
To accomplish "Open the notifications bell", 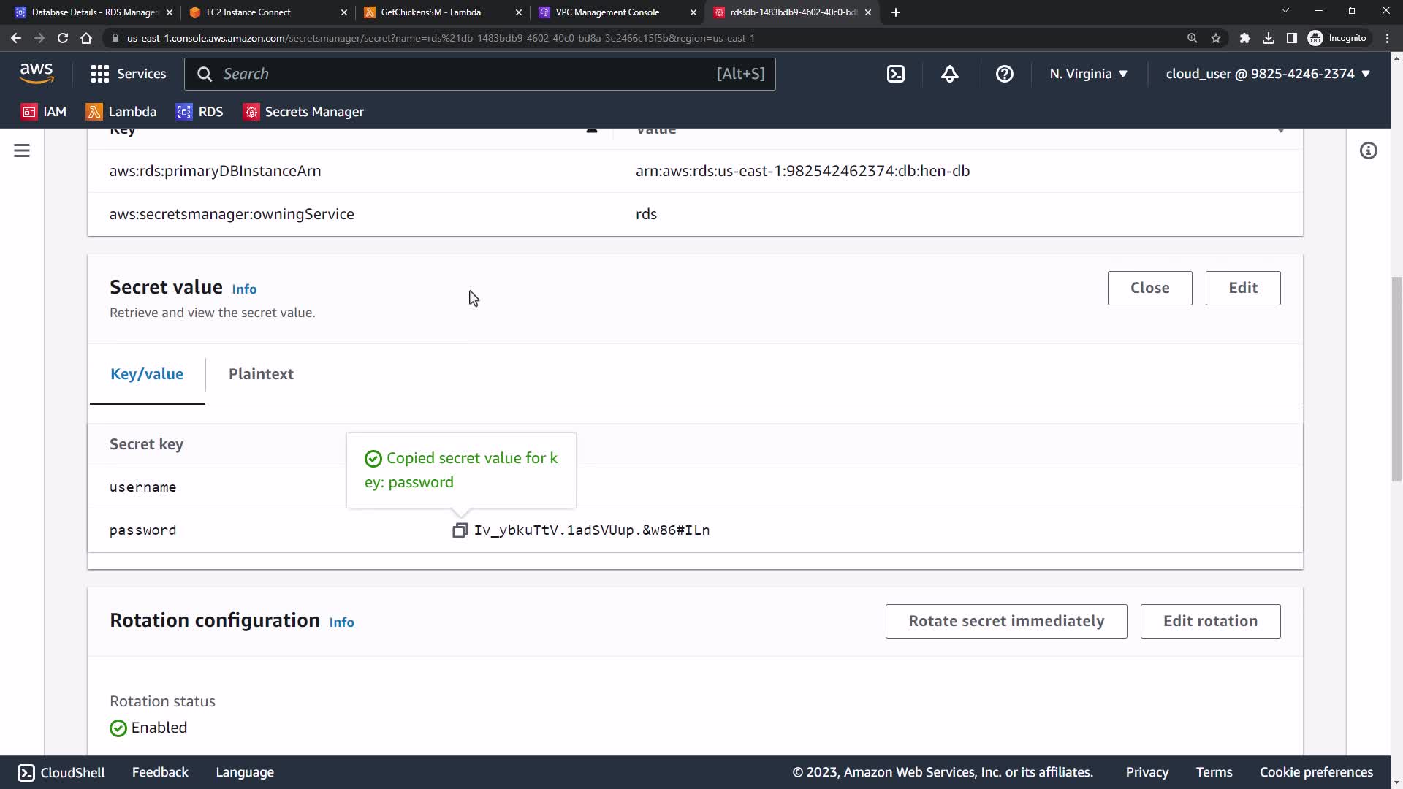I will [949, 74].
